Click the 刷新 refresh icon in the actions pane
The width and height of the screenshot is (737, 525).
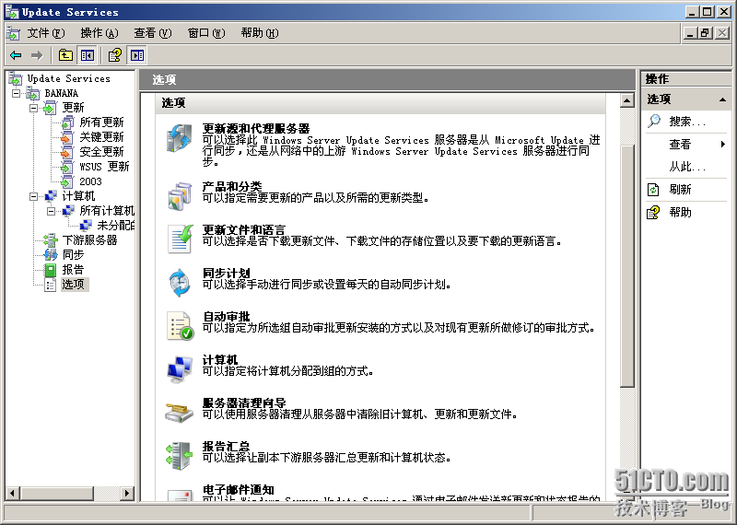click(653, 190)
